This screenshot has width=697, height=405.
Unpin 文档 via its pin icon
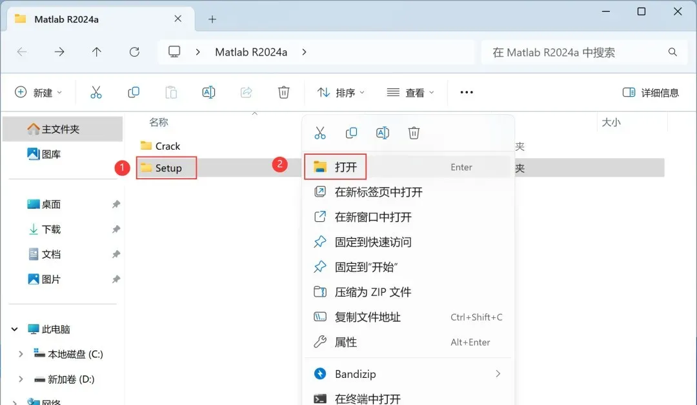click(116, 254)
